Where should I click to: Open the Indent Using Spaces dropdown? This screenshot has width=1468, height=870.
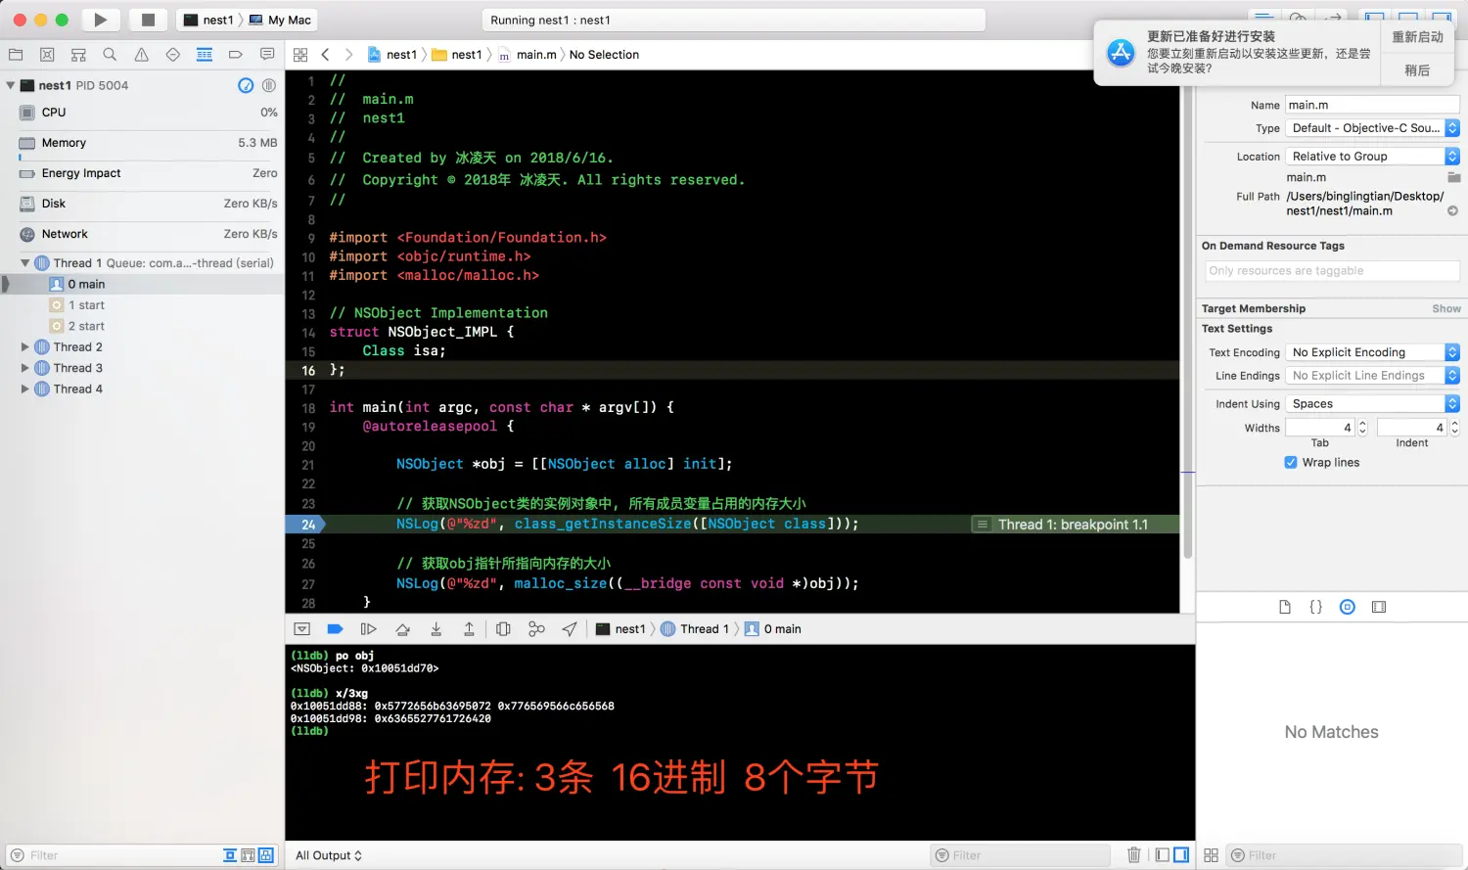click(1372, 404)
